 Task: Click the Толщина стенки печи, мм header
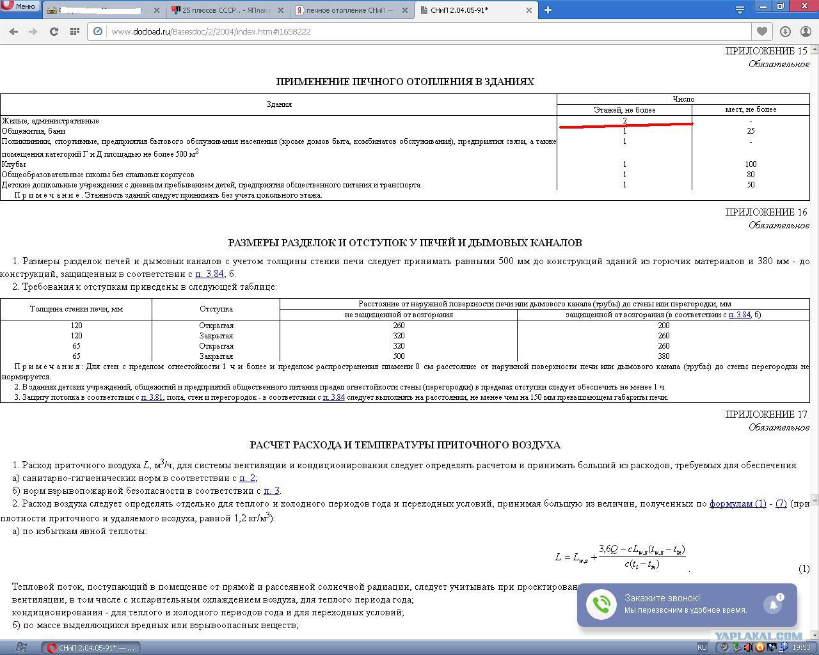(x=76, y=309)
